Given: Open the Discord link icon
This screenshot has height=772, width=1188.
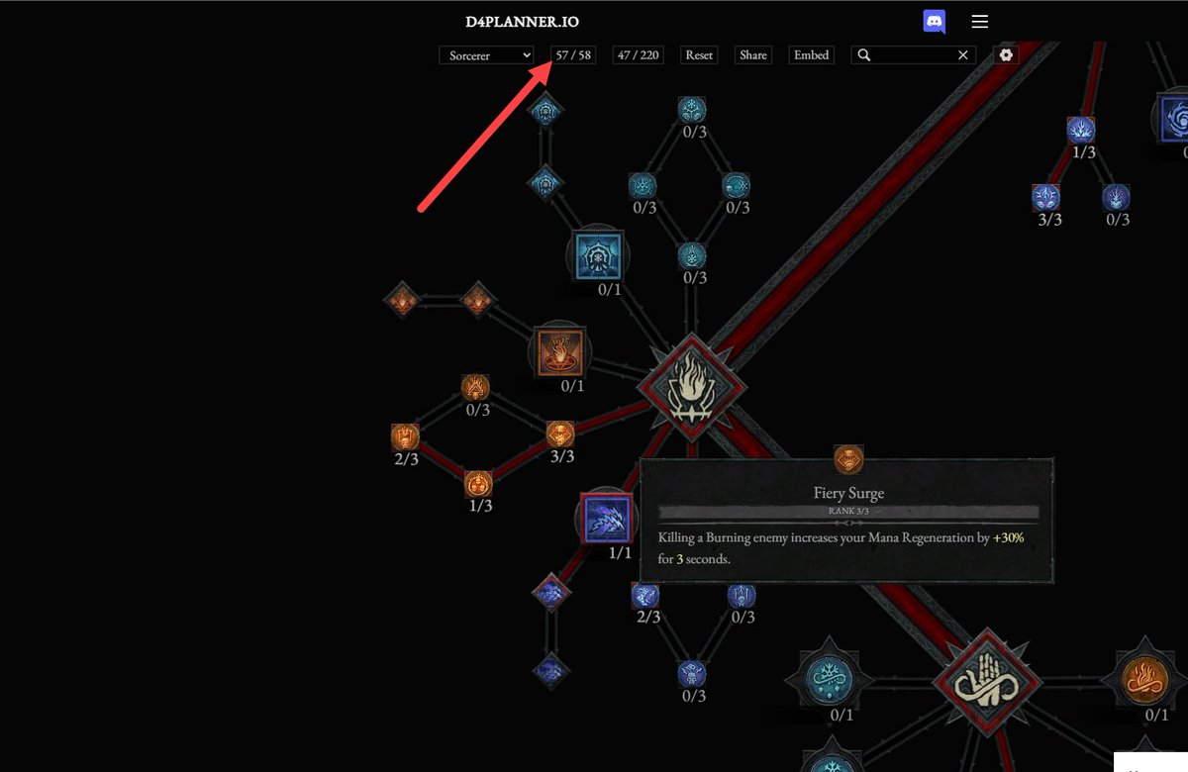Looking at the screenshot, I should click(935, 22).
